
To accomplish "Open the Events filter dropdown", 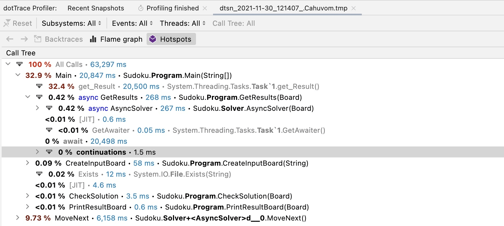I will point(132,24).
